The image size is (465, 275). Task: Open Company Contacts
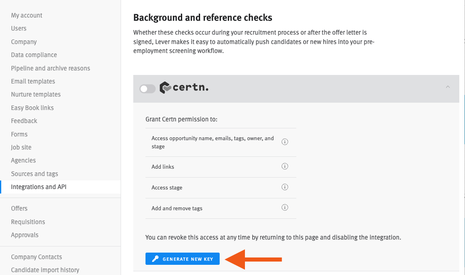(37, 257)
